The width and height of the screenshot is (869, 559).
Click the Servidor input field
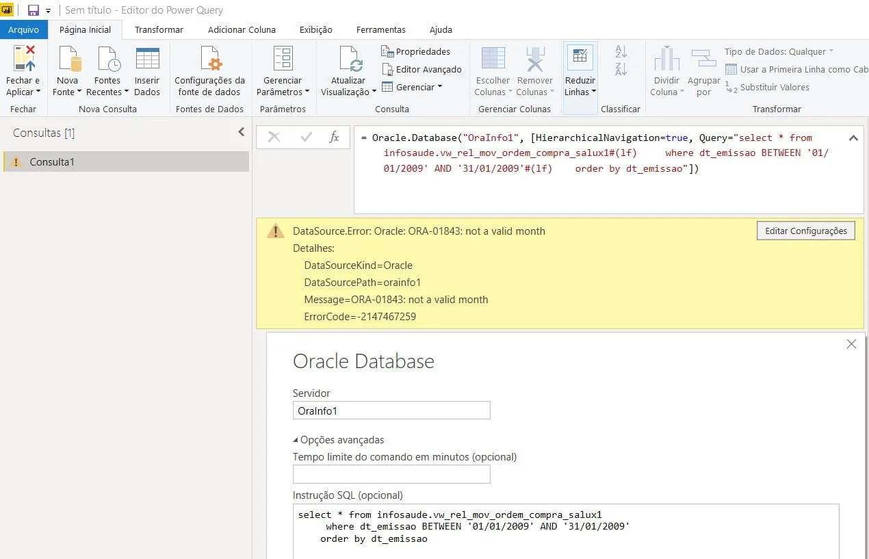point(391,411)
